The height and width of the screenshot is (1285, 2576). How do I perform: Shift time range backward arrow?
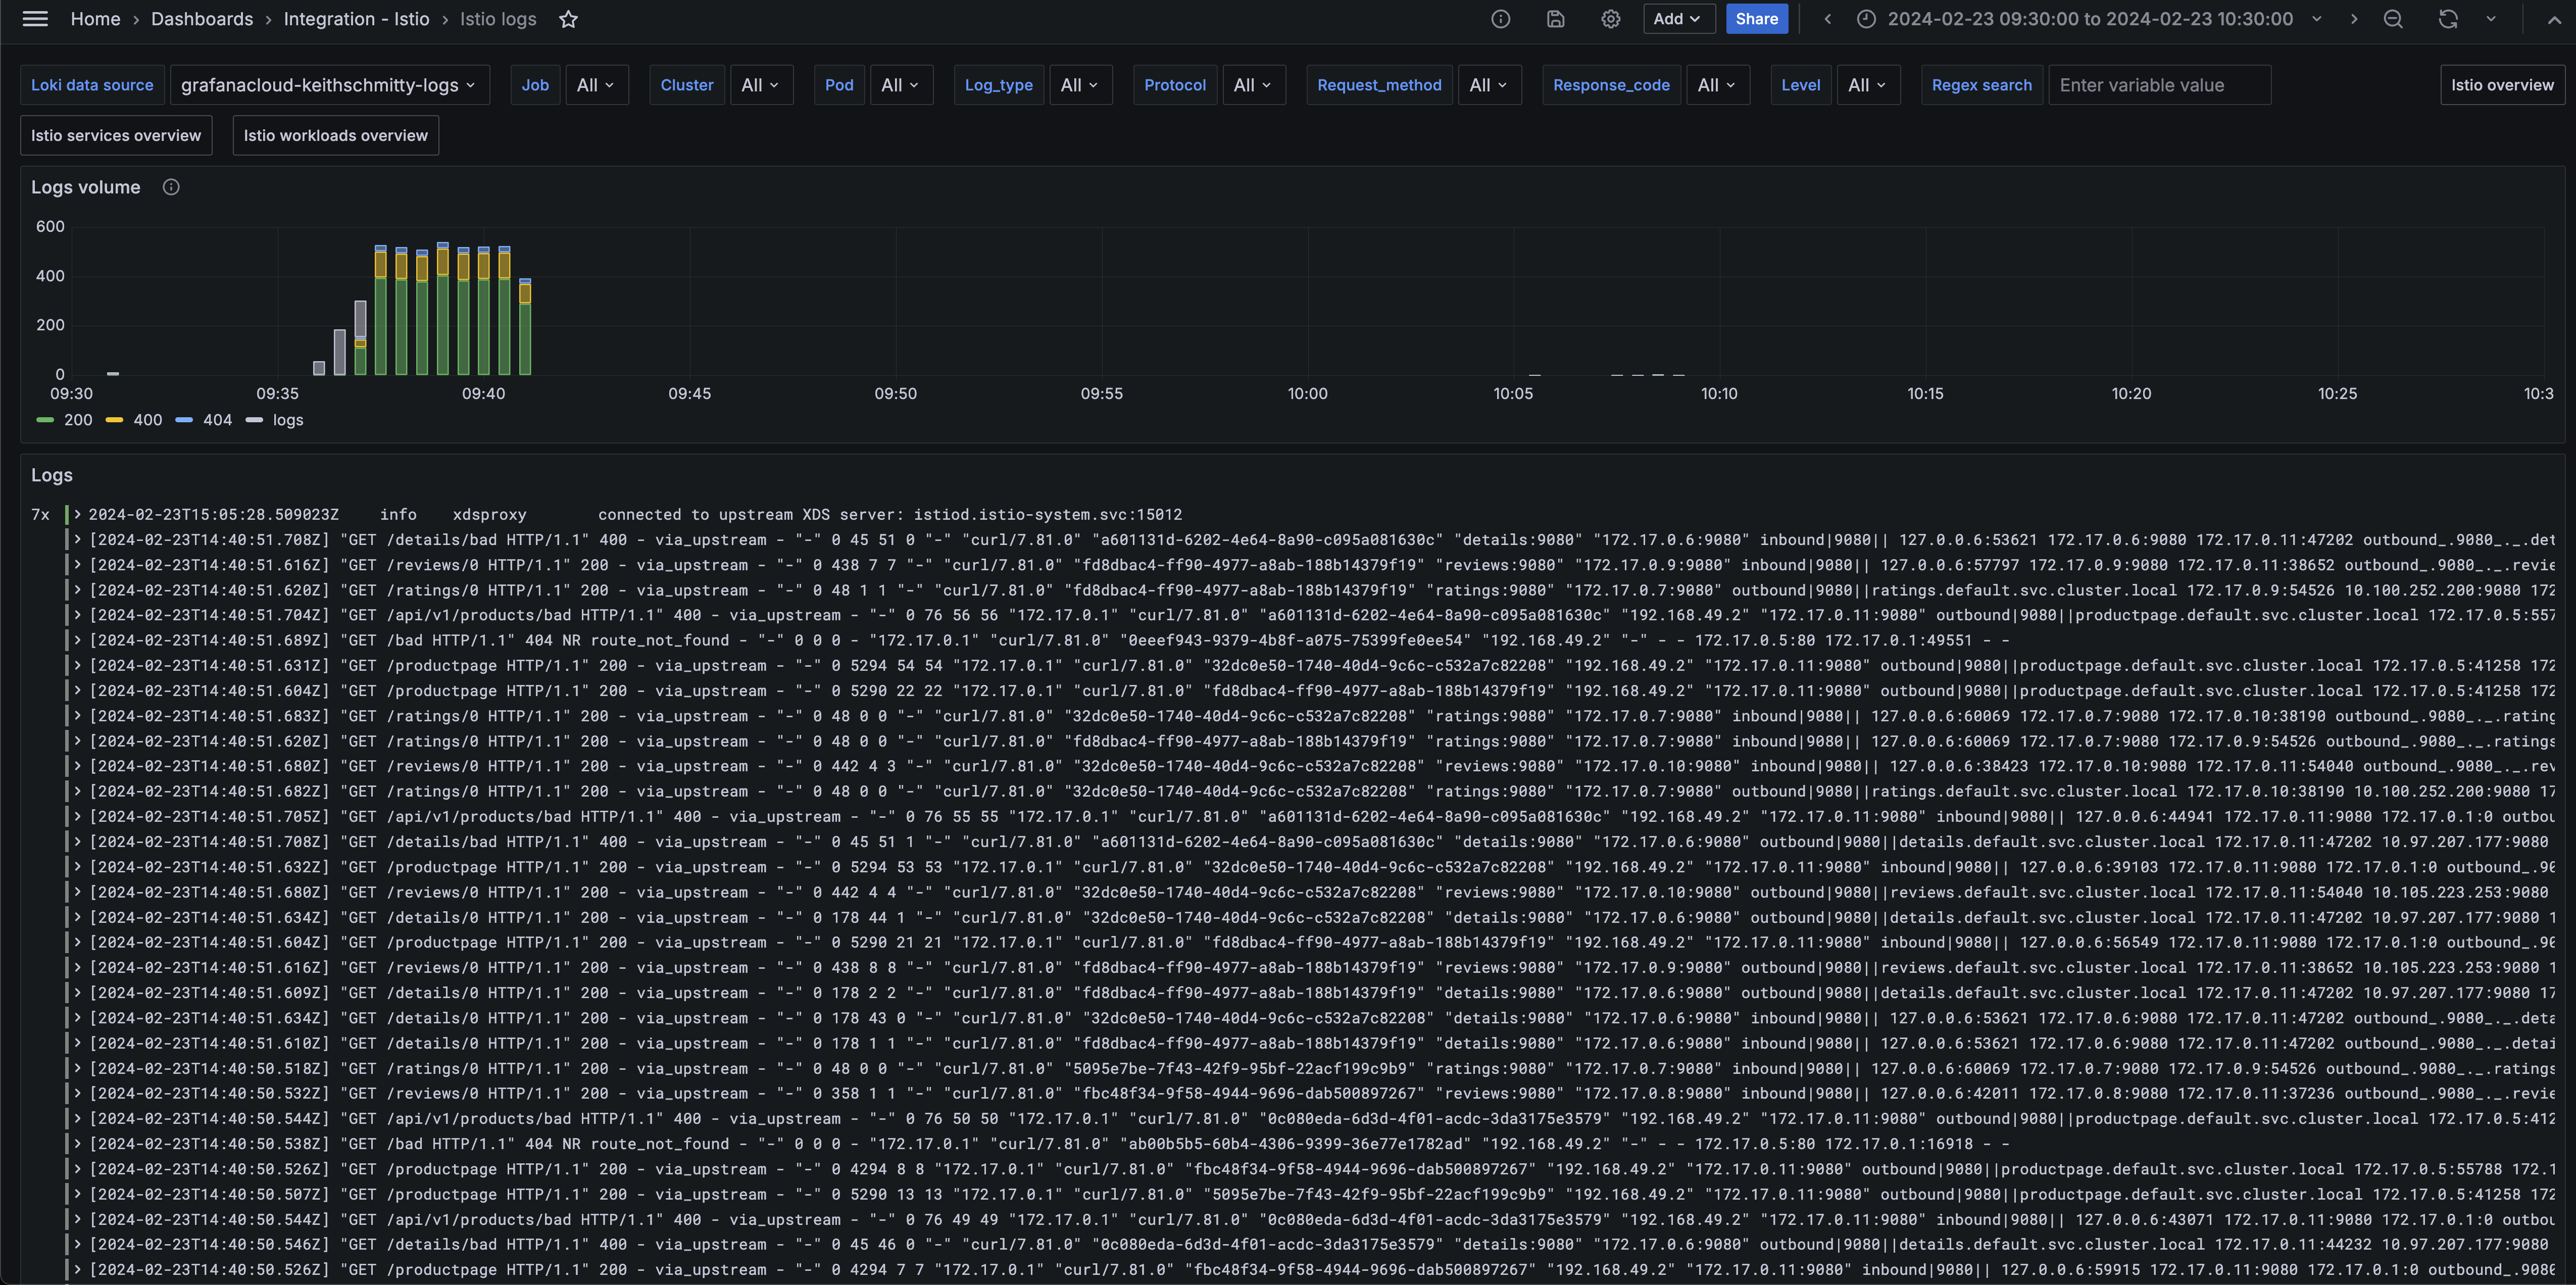click(x=1827, y=19)
